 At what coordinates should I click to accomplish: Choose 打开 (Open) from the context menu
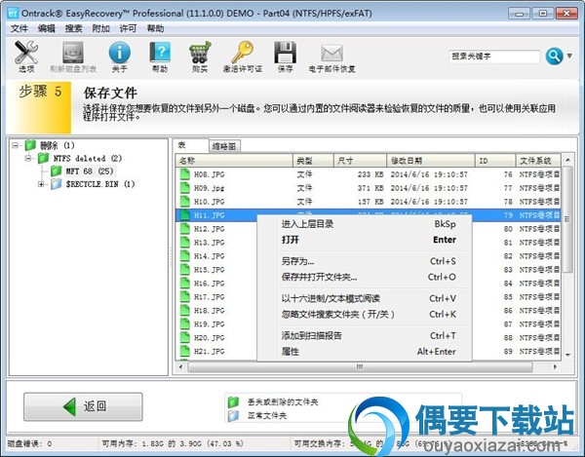tap(365, 240)
